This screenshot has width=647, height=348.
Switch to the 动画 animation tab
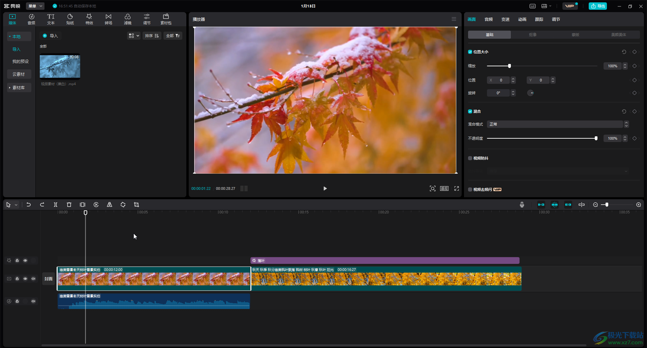pos(522,20)
